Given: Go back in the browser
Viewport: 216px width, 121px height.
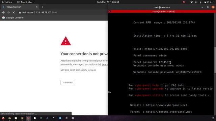Looking at the screenshot, I should [x=3, y=12].
